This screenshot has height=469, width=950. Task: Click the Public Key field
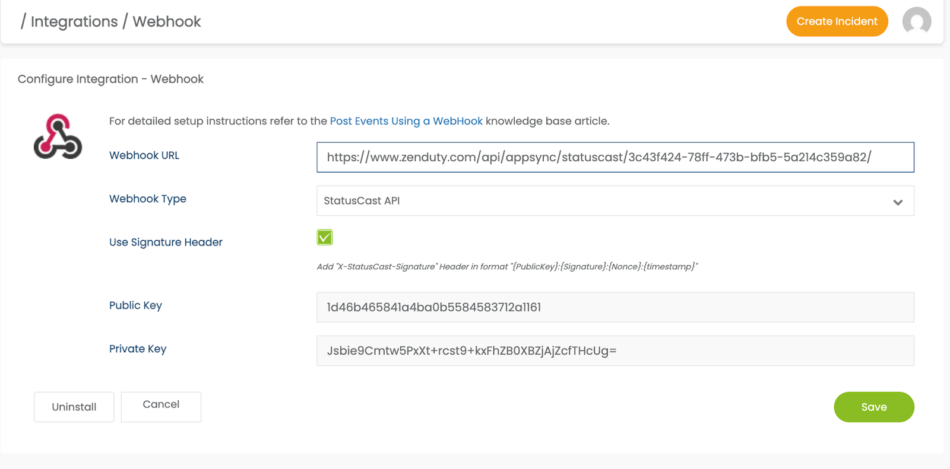coord(615,307)
